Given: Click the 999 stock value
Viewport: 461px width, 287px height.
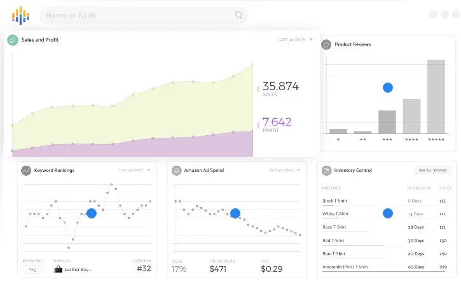Looking at the screenshot, I should pos(443,267).
